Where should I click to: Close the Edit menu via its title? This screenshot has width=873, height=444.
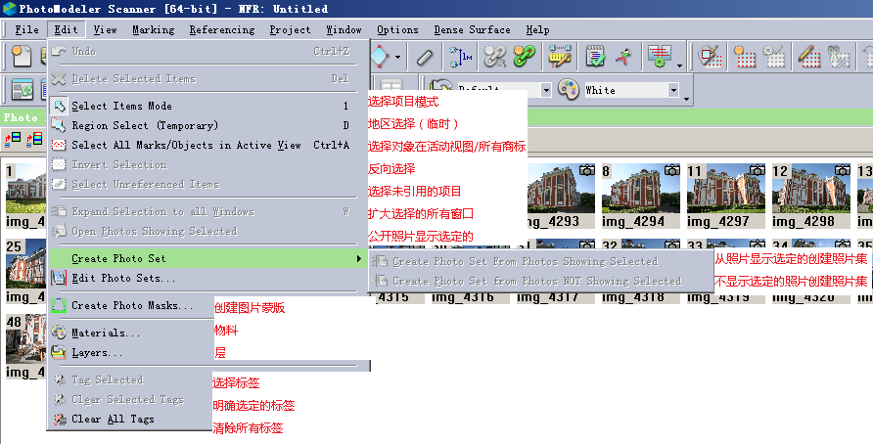pos(66,29)
